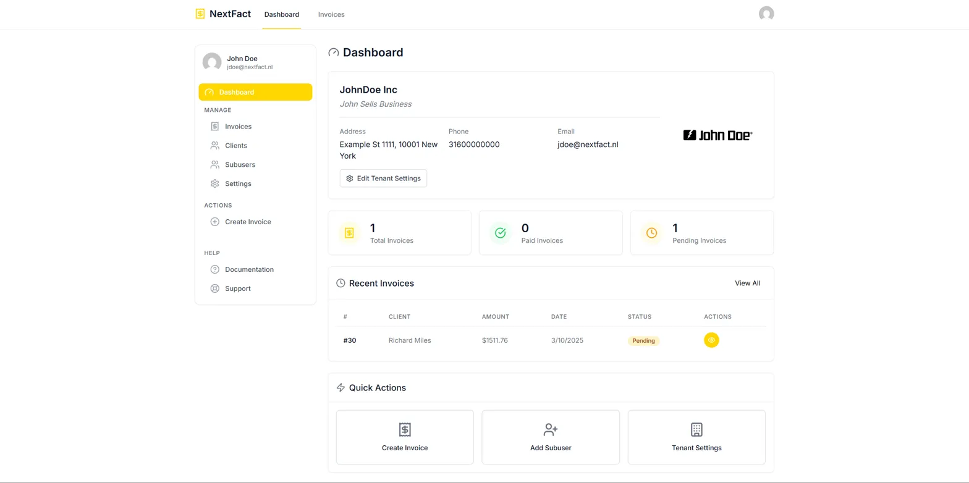Click the Tenant Settings quick action card
Image resolution: width=969 pixels, height=483 pixels.
[696, 437]
